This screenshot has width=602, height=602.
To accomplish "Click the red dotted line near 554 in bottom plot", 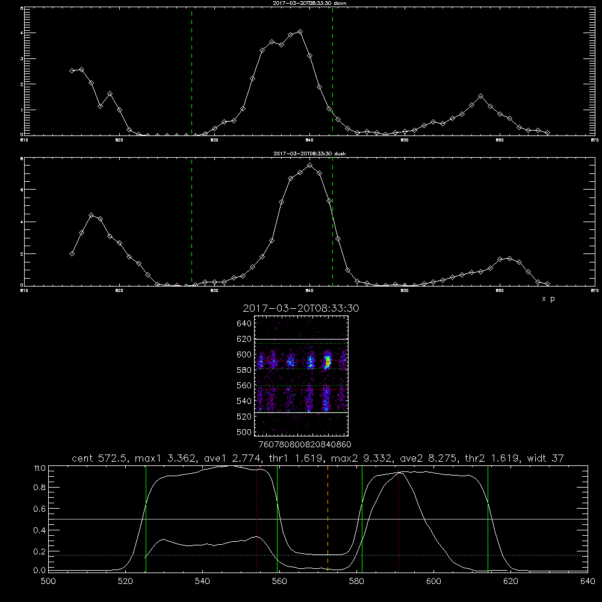I will 257,518.
